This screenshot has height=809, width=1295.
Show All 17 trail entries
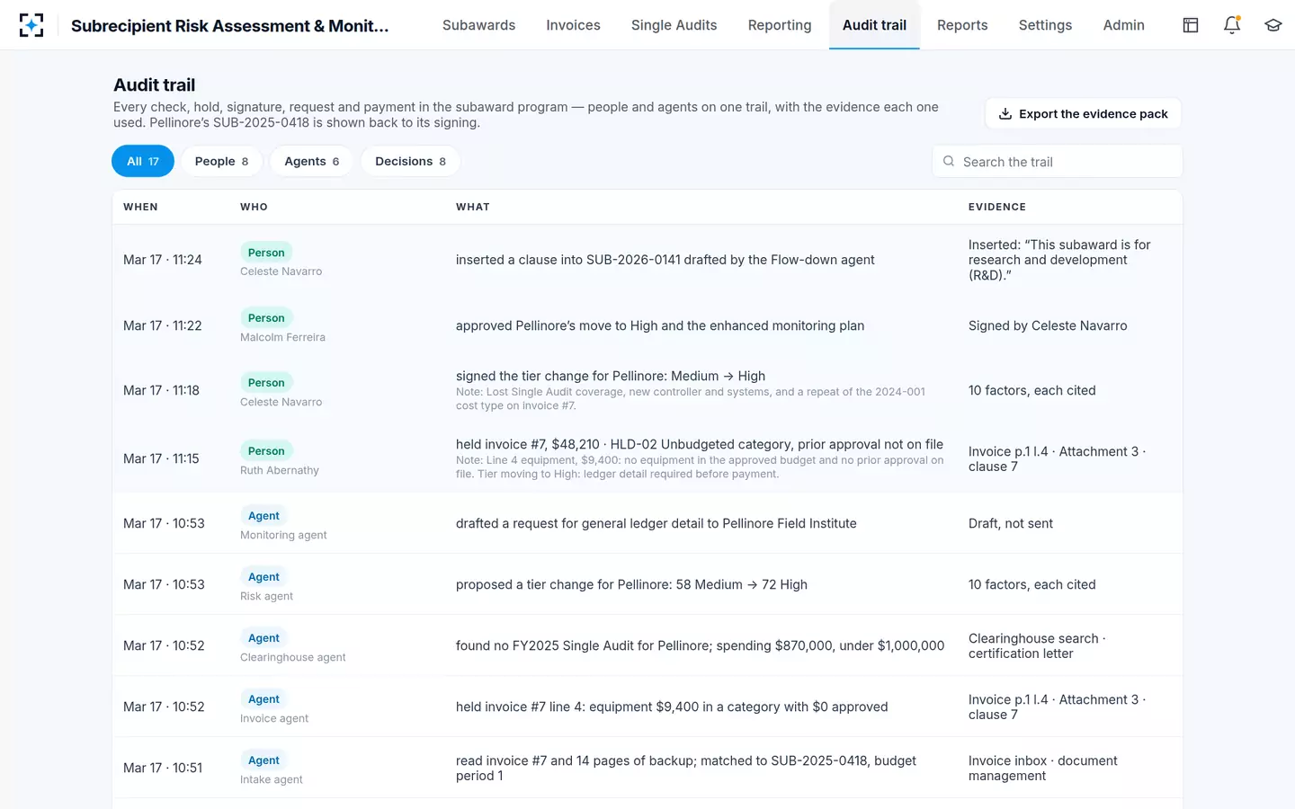coord(143,161)
